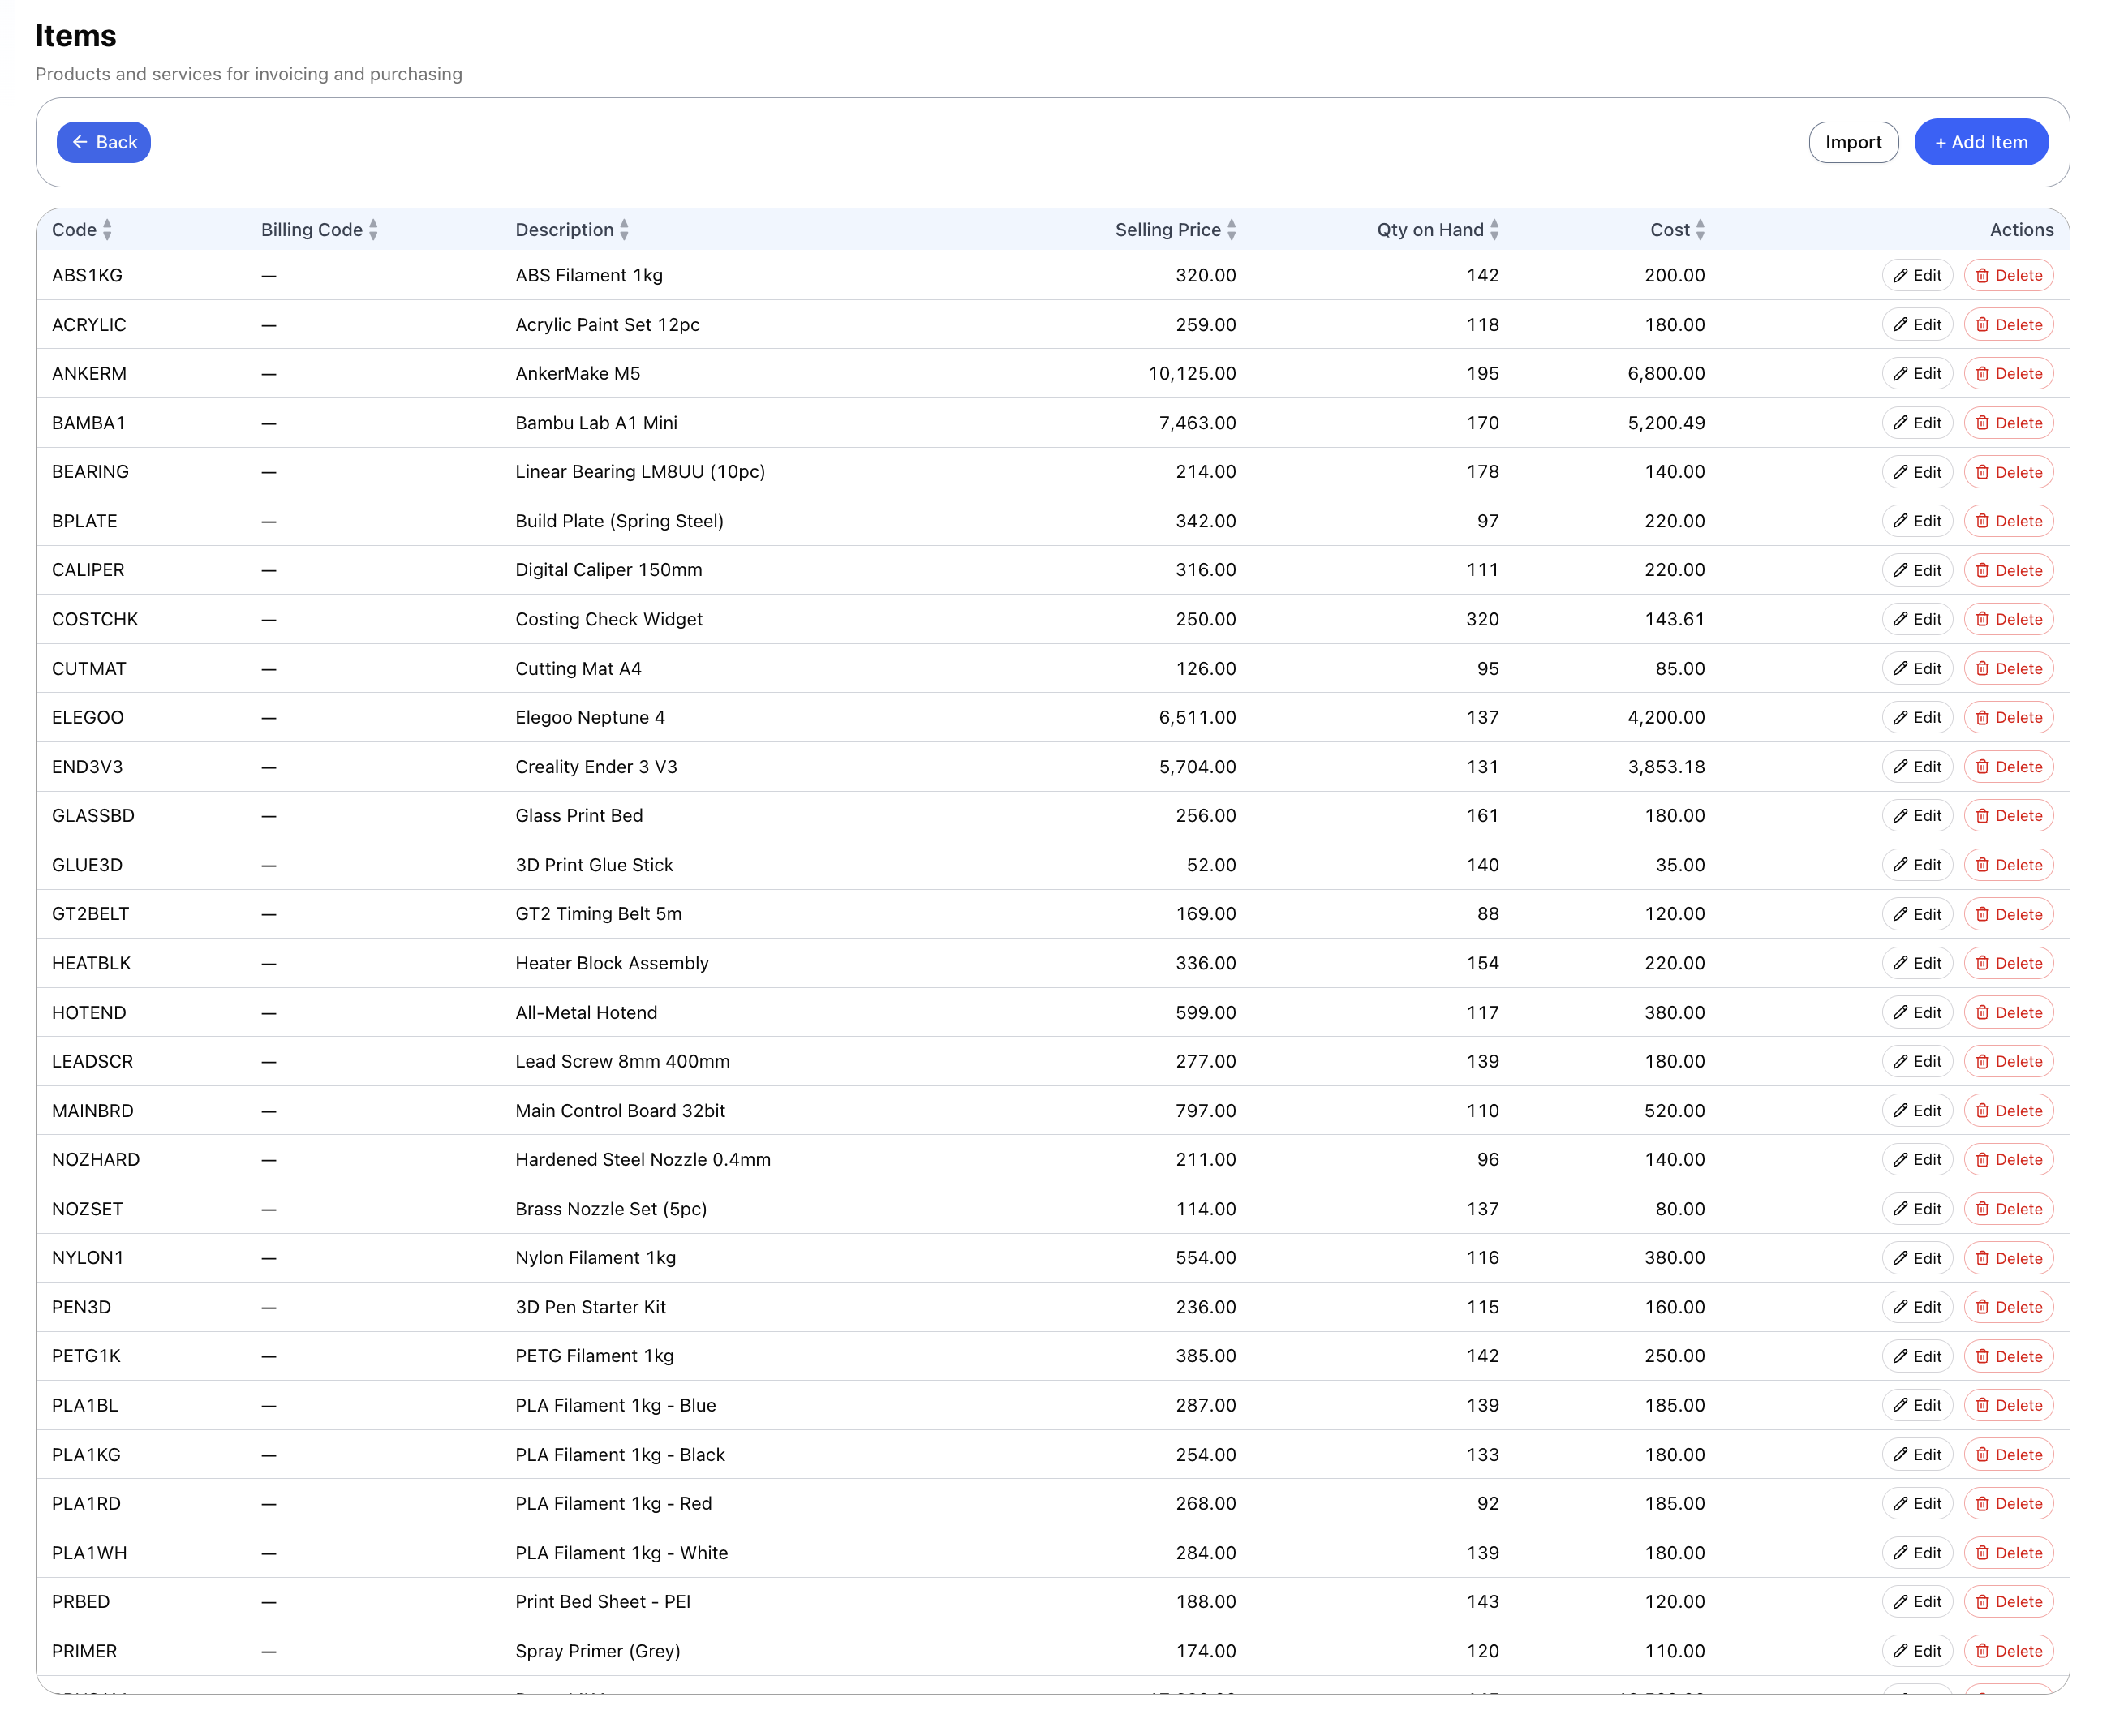Delete PLA Filament 1kg - Black
Viewport: 2111px width, 1736px height.
click(x=2008, y=1455)
